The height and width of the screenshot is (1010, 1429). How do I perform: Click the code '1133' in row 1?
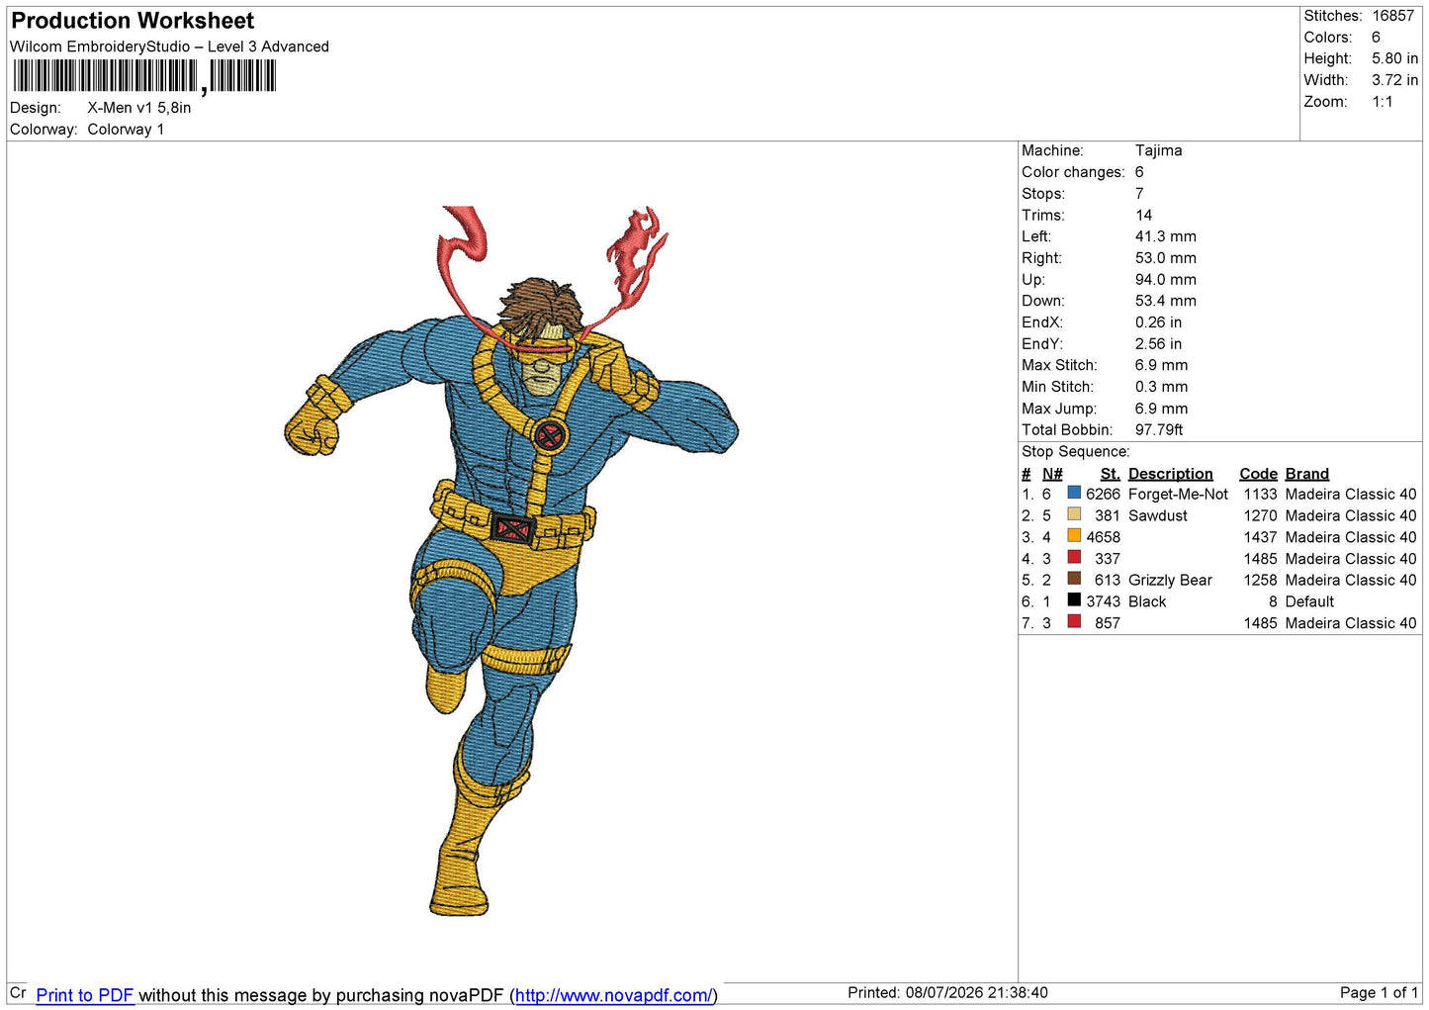point(1260,495)
